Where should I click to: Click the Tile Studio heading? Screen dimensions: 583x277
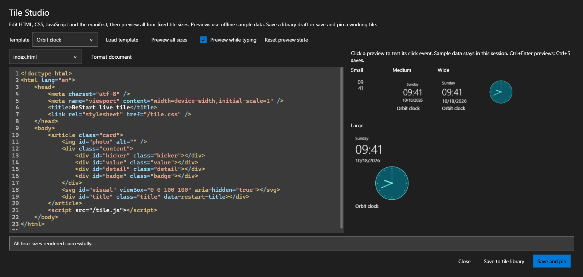tap(29, 13)
